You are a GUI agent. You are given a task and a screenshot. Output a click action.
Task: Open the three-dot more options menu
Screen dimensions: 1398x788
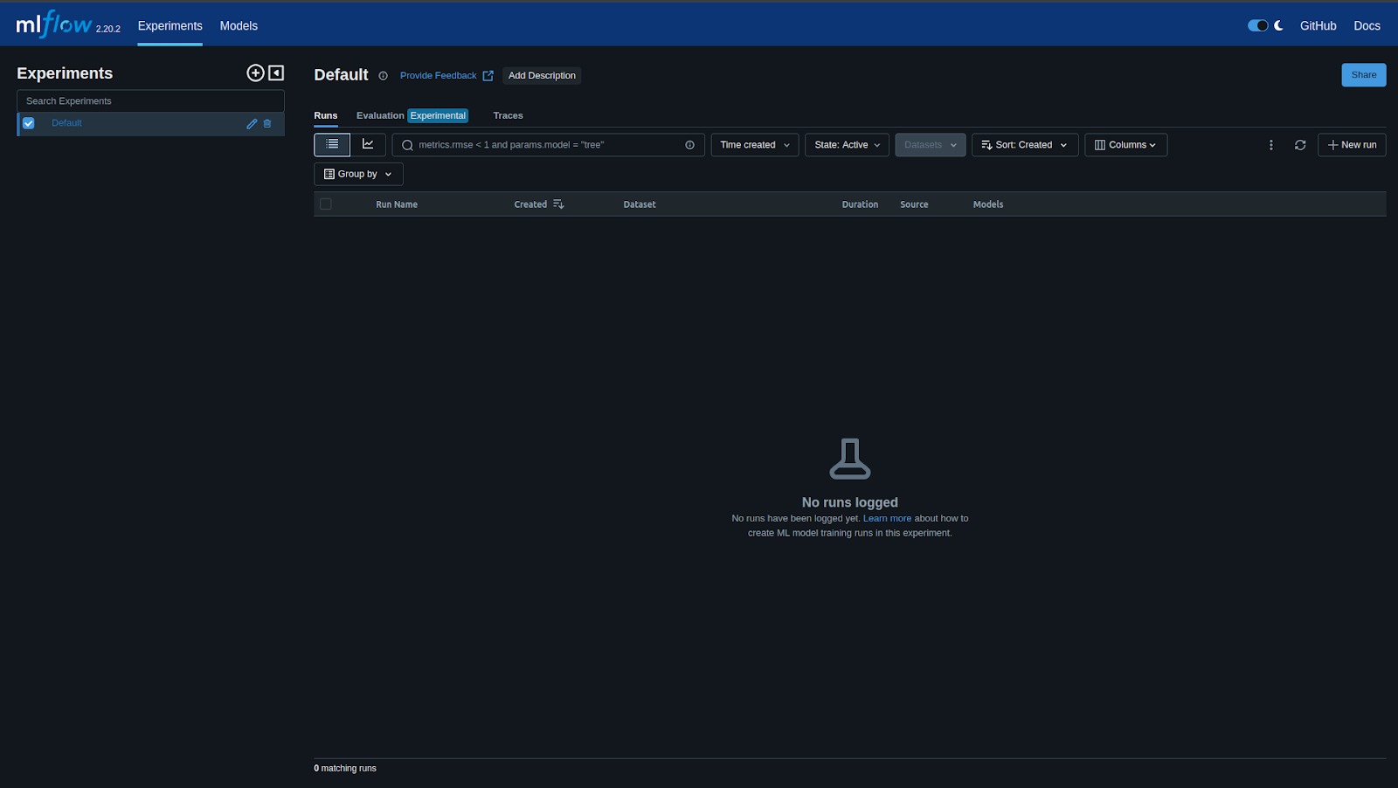(1271, 145)
